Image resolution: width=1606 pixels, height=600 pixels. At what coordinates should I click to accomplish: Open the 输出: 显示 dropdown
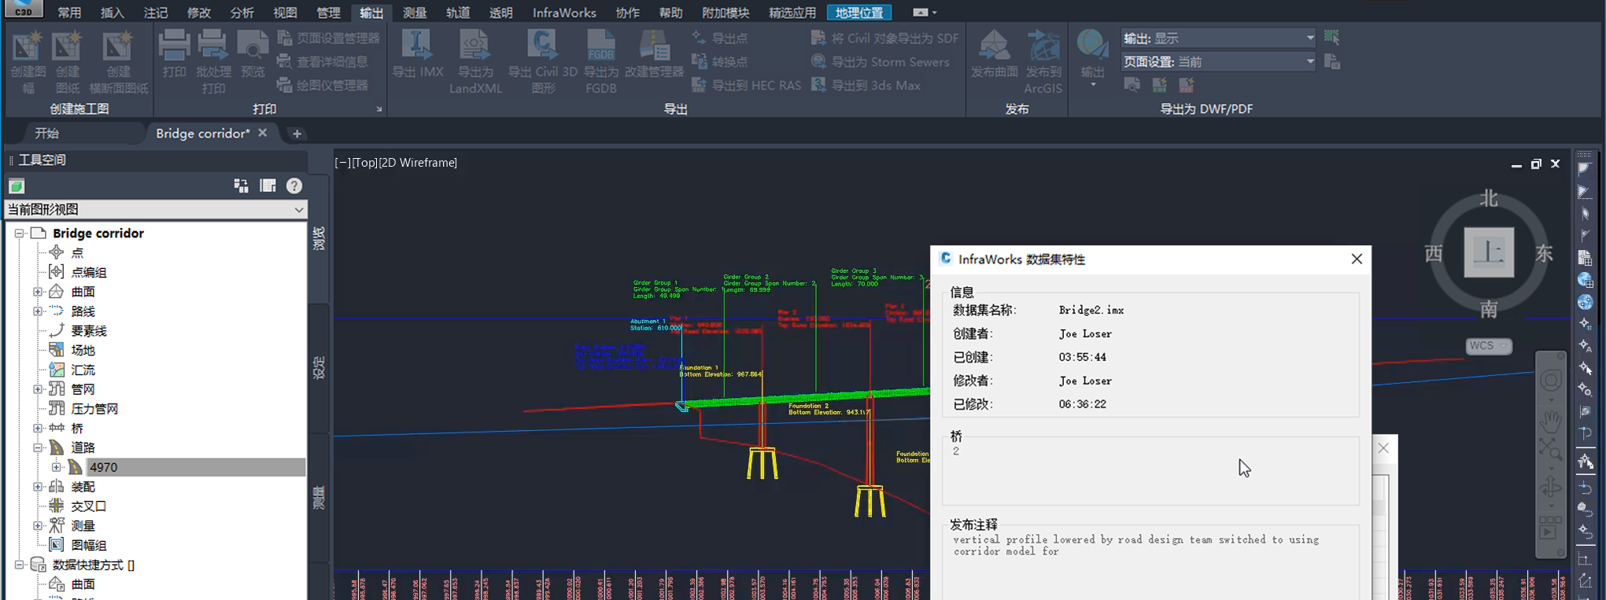click(1218, 38)
